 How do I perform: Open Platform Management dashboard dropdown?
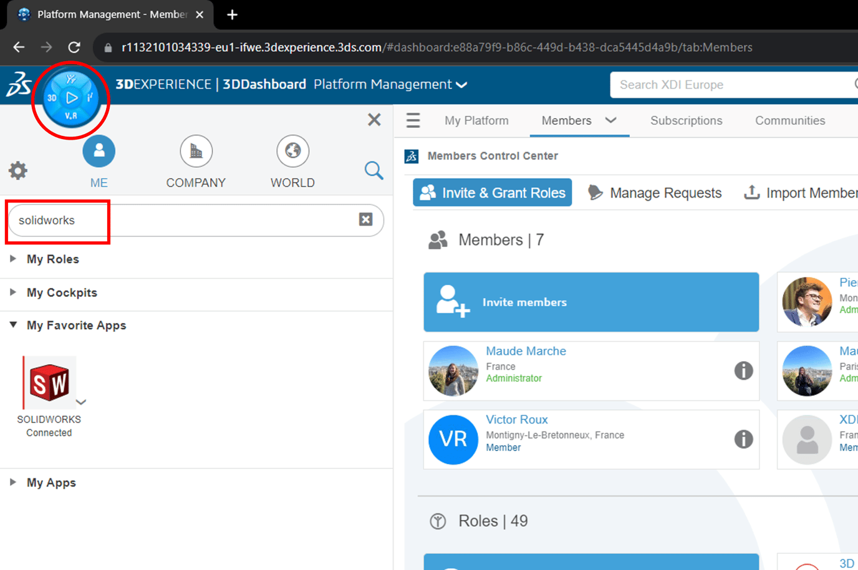point(461,85)
